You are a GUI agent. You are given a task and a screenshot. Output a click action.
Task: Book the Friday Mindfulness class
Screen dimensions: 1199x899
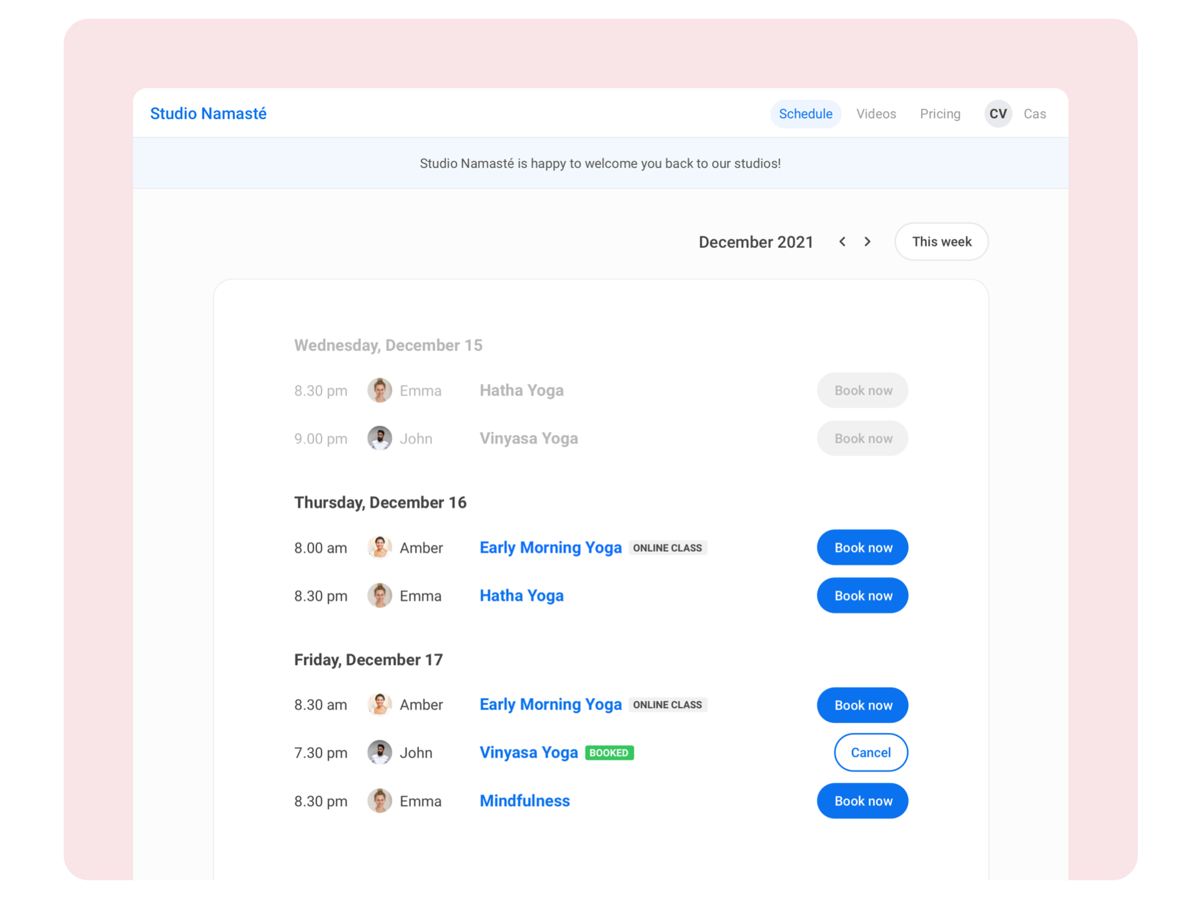(x=862, y=800)
